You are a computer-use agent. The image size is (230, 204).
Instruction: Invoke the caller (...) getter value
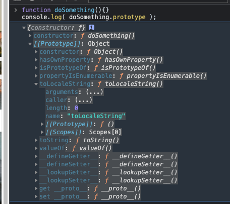(x=84, y=100)
